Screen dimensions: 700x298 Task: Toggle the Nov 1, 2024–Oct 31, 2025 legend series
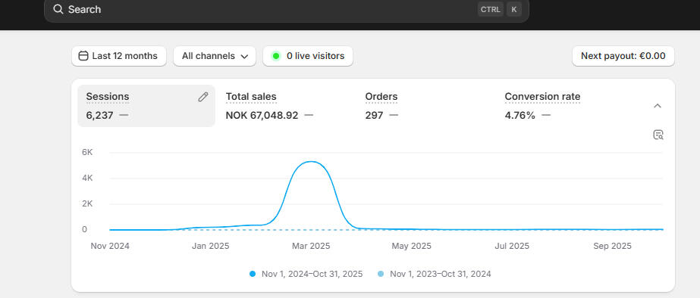pos(306,274)
